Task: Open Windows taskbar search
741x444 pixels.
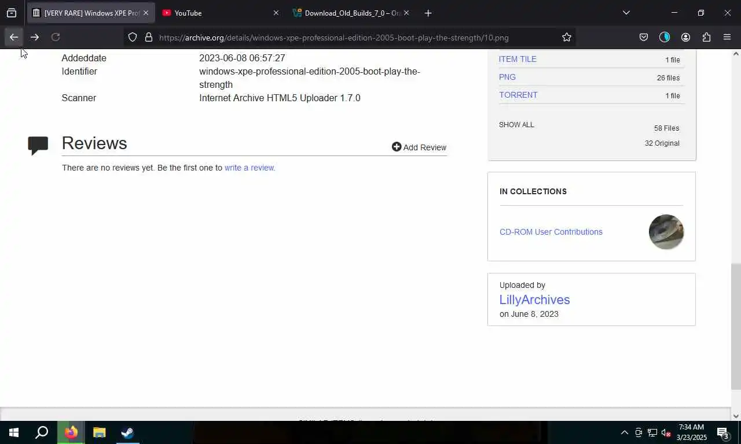Action: (42, 432)
